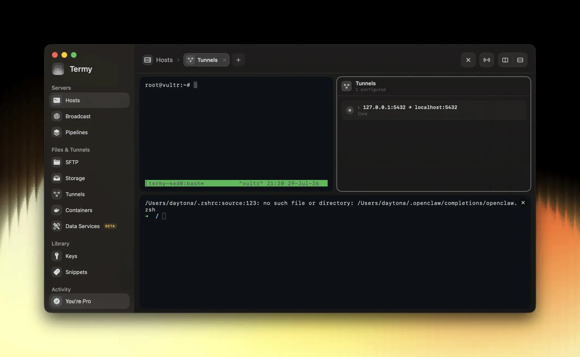The height and width of the screenshot is (357, 580).
Task: Click the Library section heading
Action: (x=60, y=244)
